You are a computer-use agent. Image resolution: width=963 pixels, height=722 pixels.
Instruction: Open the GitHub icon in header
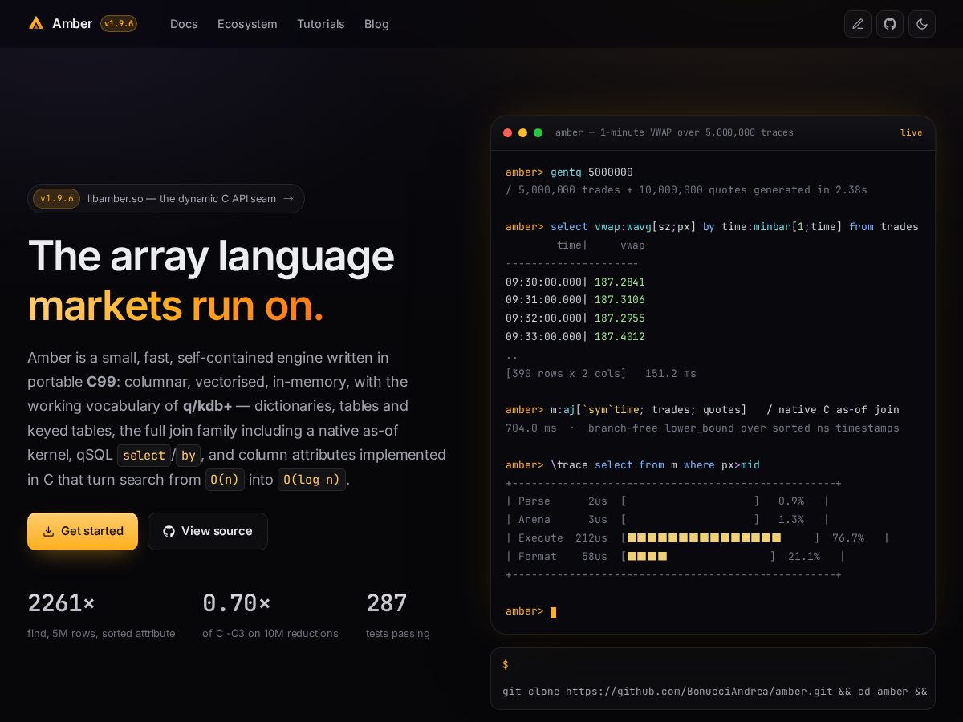click(x=890, y=24)
